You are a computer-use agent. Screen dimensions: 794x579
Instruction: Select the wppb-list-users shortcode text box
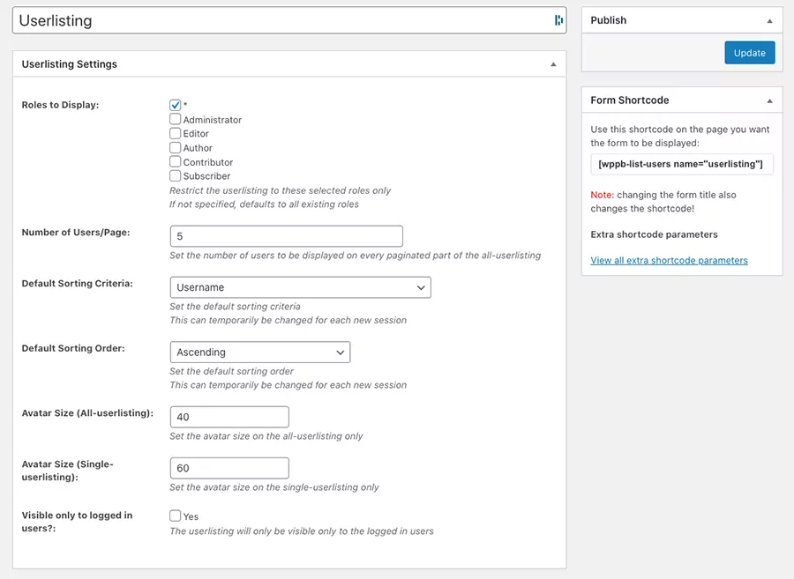coord(681,164)
